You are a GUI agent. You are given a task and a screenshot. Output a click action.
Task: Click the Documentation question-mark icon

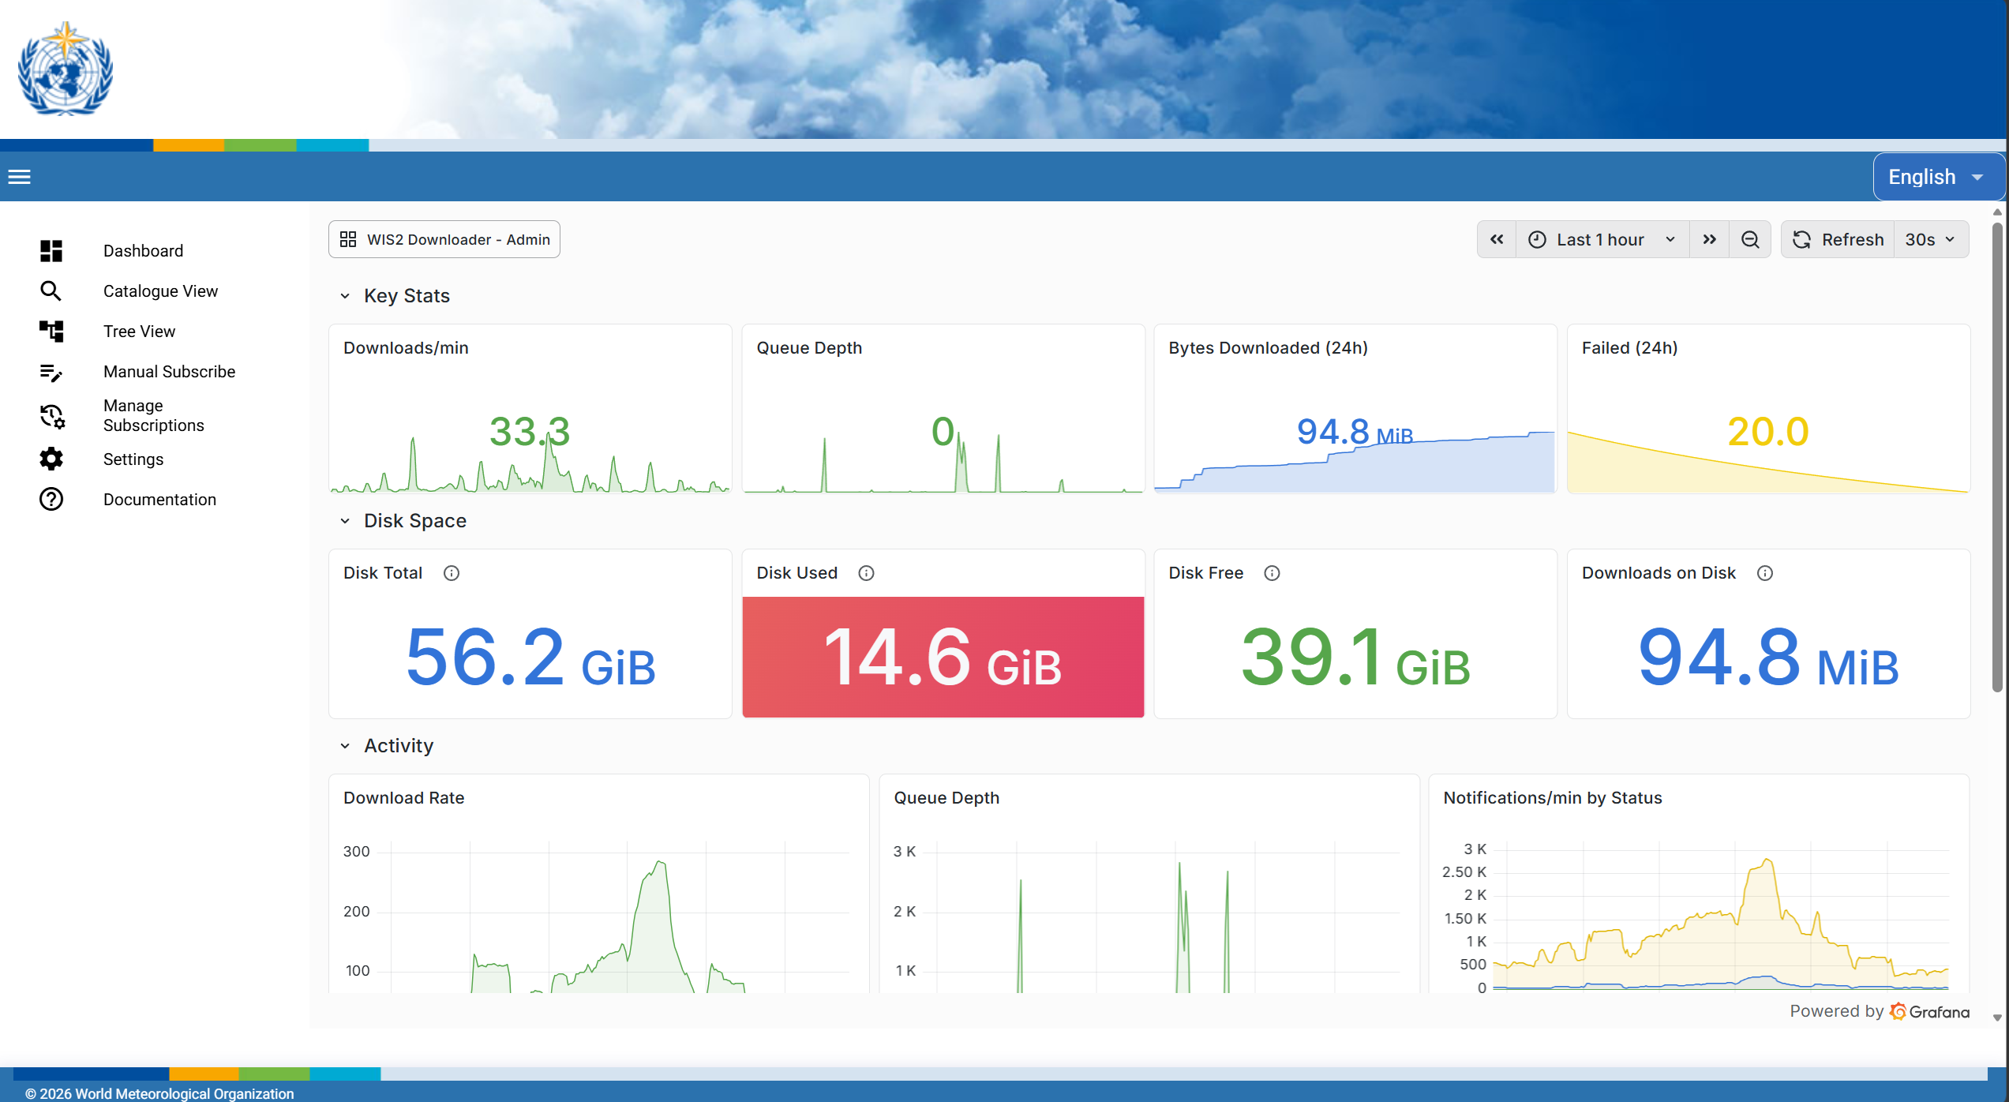51,500
